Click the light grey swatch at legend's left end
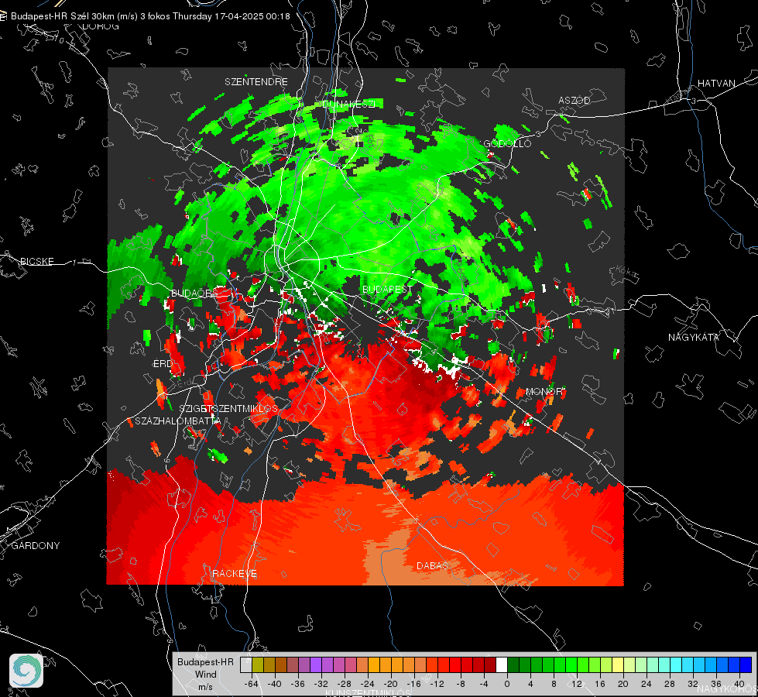 (246, 665)
